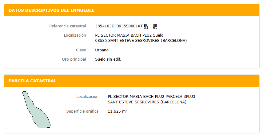Click the 'Clase' field label

point(81,50)
